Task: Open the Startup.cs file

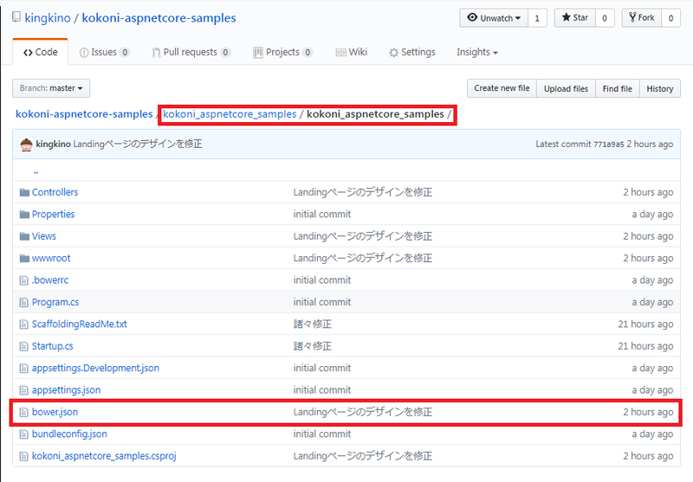Action: [52, 346]
